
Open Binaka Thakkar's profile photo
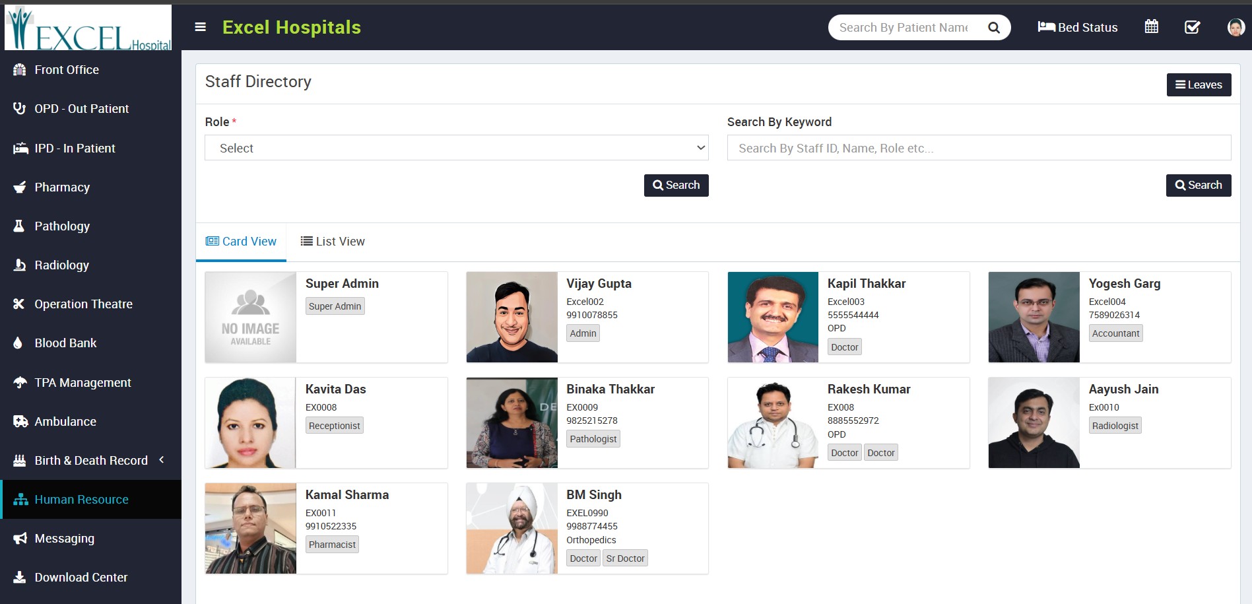512,422
